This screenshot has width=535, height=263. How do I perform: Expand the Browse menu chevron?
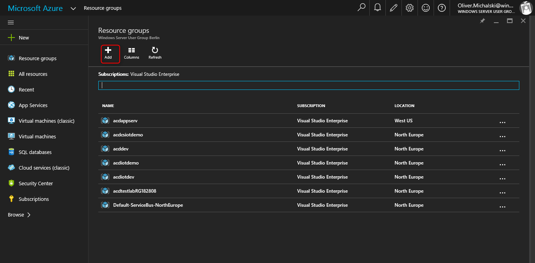point(29,215)
